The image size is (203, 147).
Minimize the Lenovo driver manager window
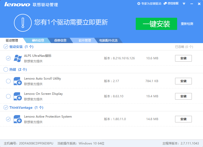[192, 4]
